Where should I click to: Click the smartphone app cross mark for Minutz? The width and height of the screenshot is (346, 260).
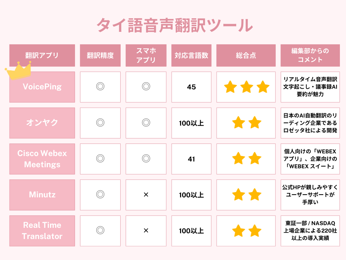pos(146,195)
